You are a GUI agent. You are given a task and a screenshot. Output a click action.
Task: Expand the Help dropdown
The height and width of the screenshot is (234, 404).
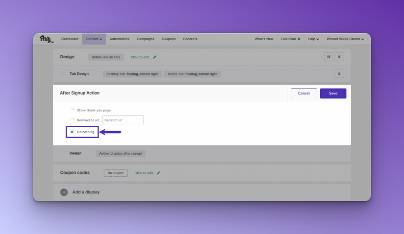pos(313,39)
